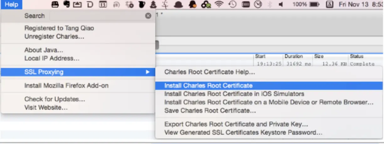Open the Help menu in menu bar

tap(11, 4)
